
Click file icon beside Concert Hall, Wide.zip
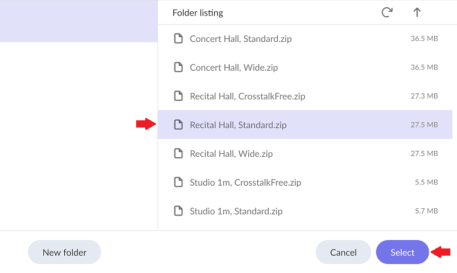178,68
